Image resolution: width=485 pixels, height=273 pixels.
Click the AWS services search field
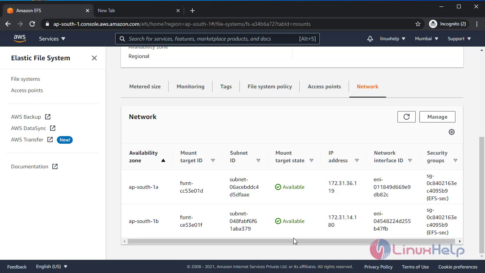pyautogui.click(x=217, y=39)
